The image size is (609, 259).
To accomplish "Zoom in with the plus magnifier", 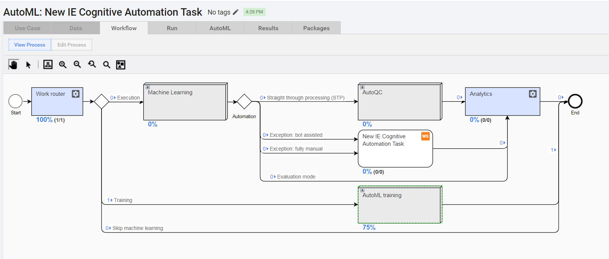I will tap(63, 64).
